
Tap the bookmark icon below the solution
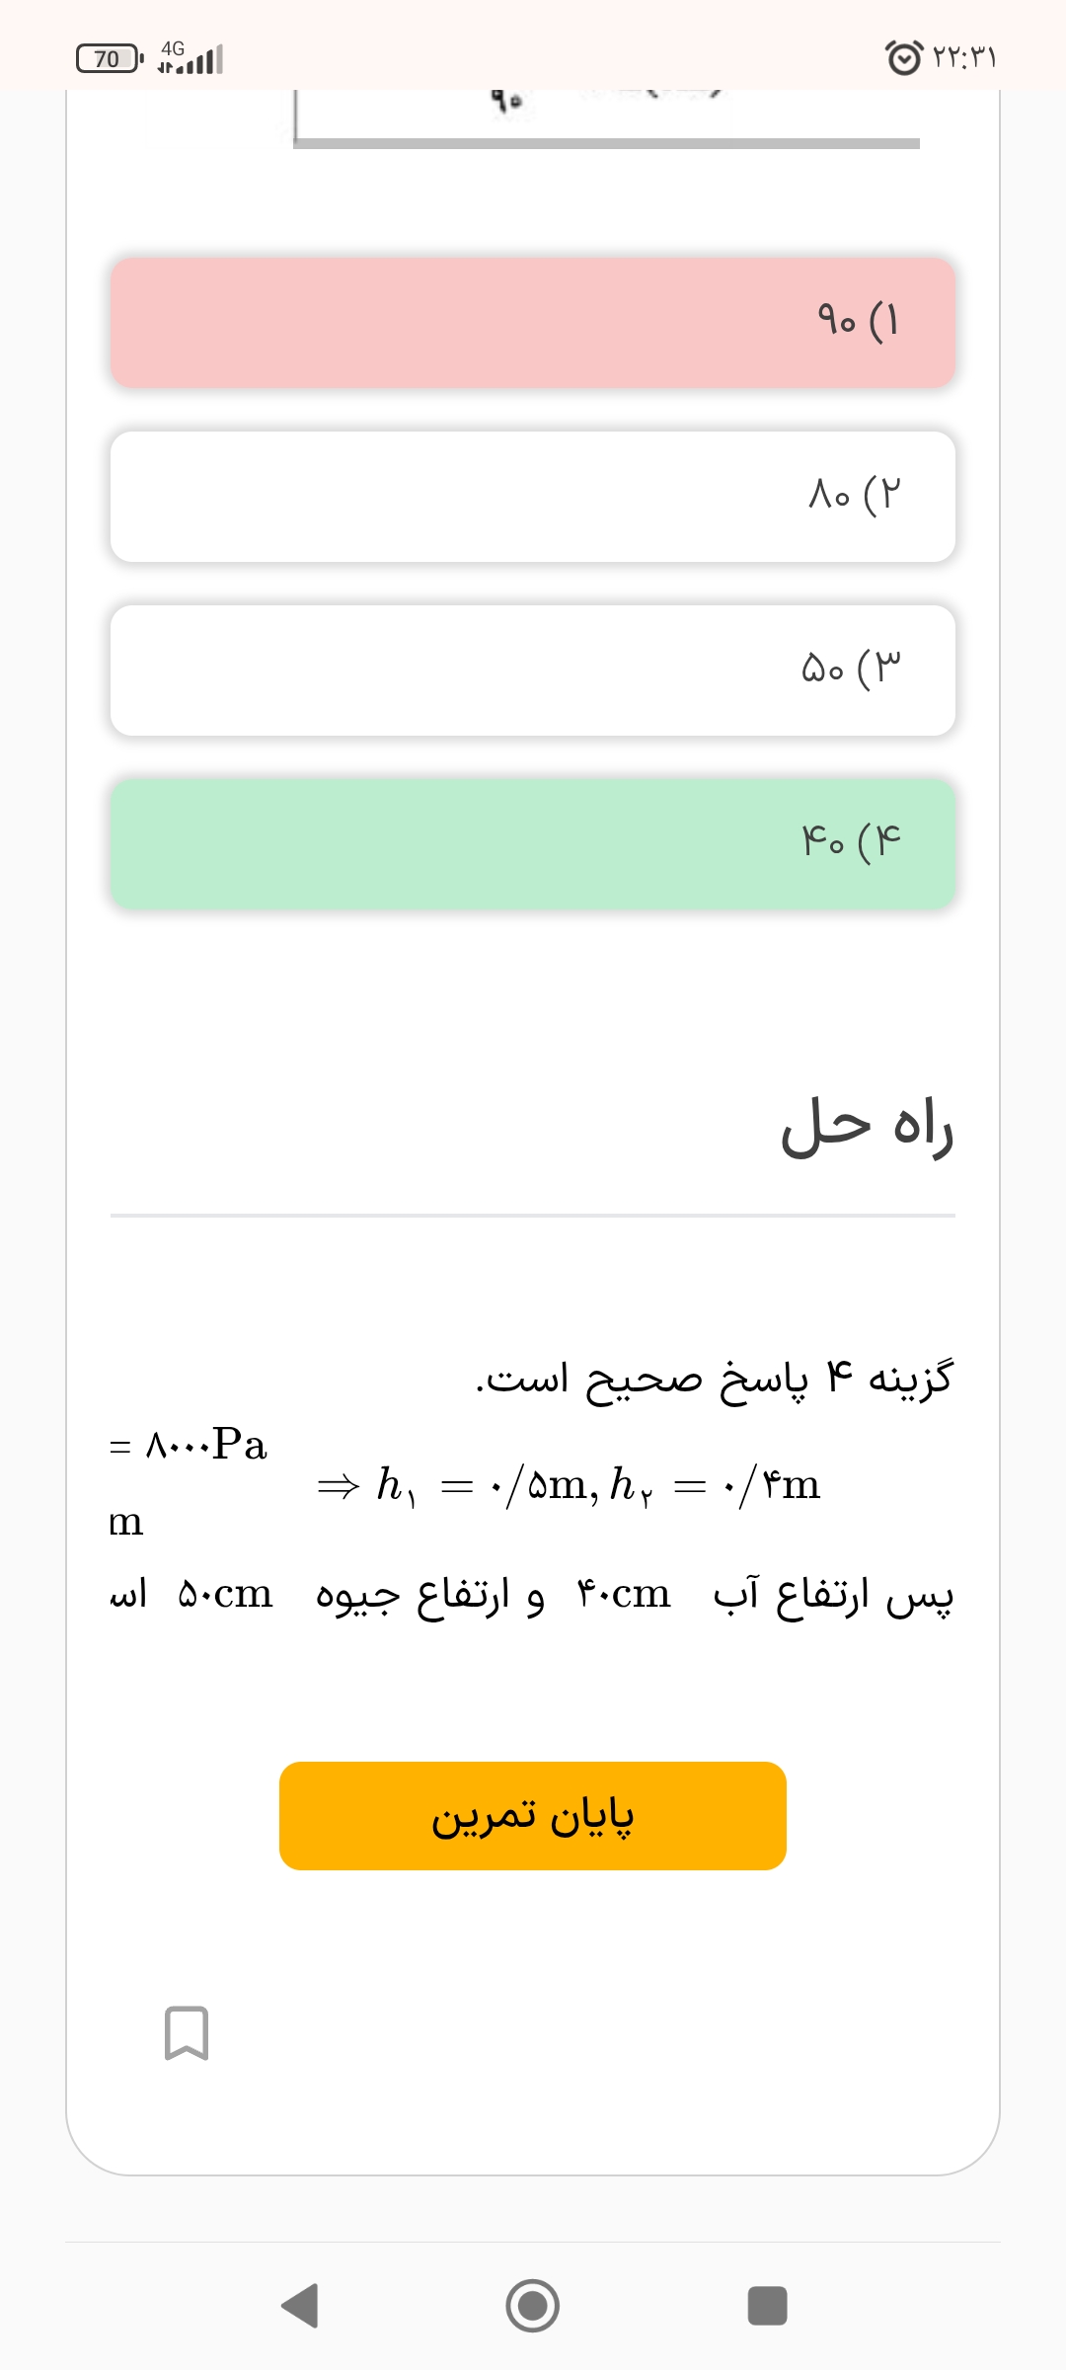tap(187, 2032)
